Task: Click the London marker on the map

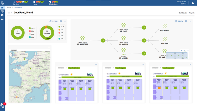Action: pyautogui.click(x=24, y=59)
